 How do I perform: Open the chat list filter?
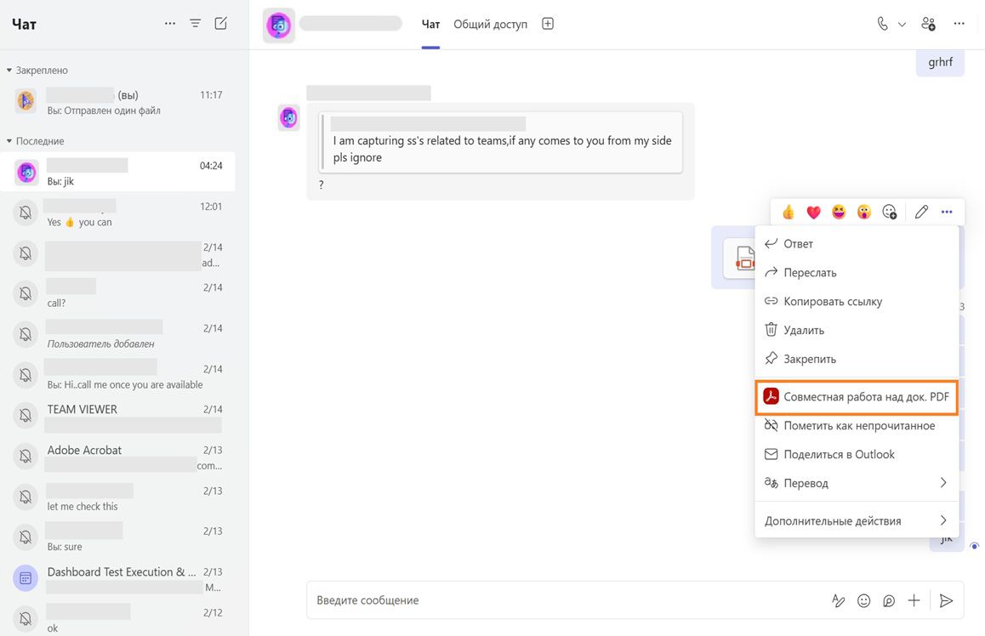coord(195,23)
